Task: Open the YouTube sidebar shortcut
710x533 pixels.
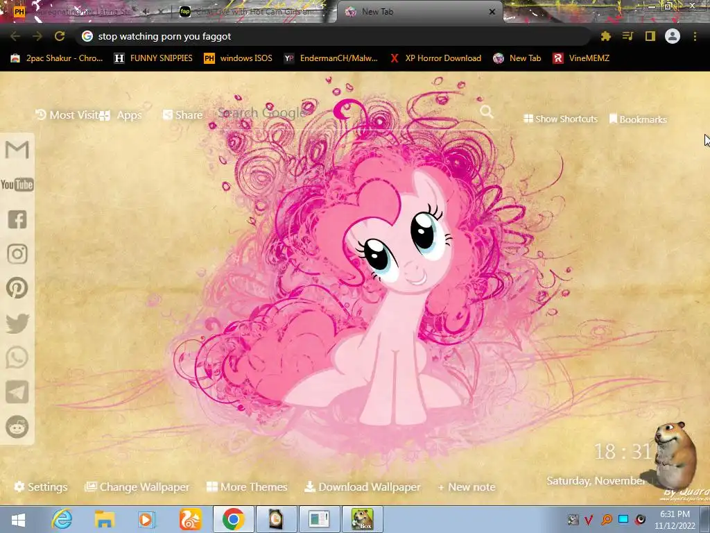Action: pyautogui.click(x=17, y=185)
